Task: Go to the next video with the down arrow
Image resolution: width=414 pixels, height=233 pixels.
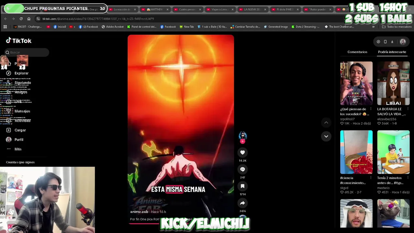Action: click(326, 136)
